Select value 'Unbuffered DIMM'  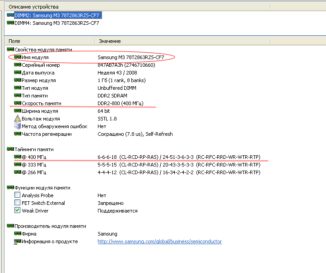(x=117, y=88)
